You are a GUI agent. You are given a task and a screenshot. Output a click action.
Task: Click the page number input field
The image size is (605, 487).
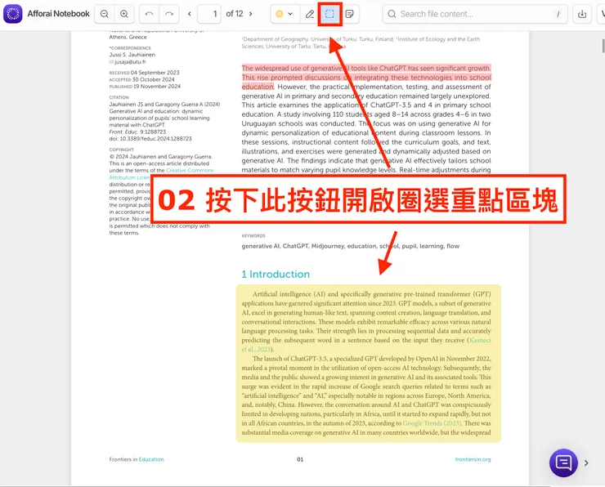209,14
